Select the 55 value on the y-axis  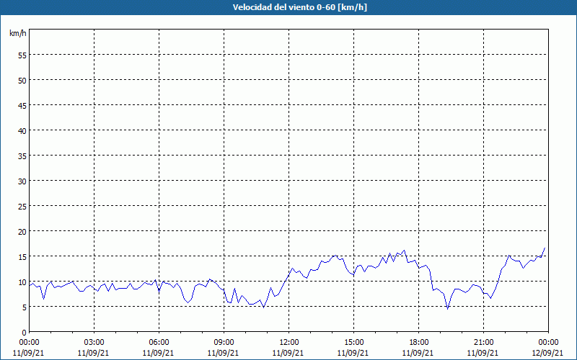[22, 55]
